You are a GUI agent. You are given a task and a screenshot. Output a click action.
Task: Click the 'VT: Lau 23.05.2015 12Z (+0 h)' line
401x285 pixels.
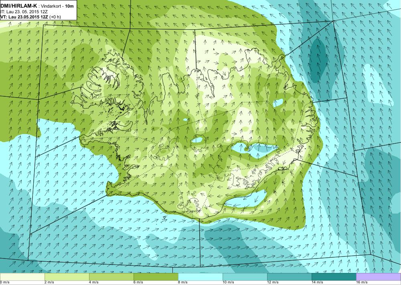[31, 17]
